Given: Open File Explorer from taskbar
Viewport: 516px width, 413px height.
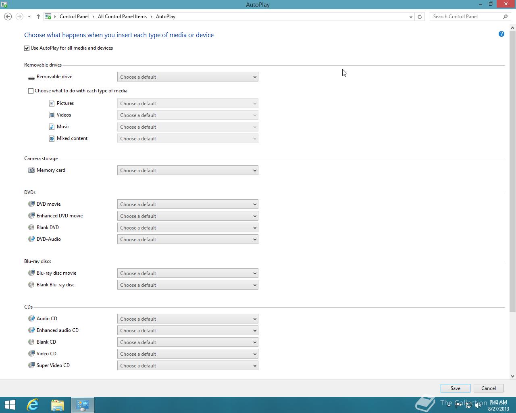Looking at the screenshot, I should click(x=58, y=405).
